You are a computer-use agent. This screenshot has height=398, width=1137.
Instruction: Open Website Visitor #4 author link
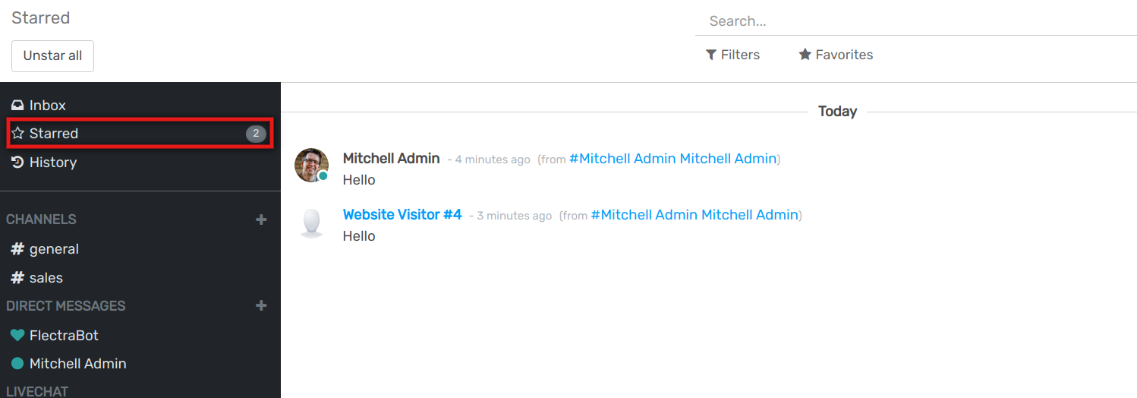point(402,215)
